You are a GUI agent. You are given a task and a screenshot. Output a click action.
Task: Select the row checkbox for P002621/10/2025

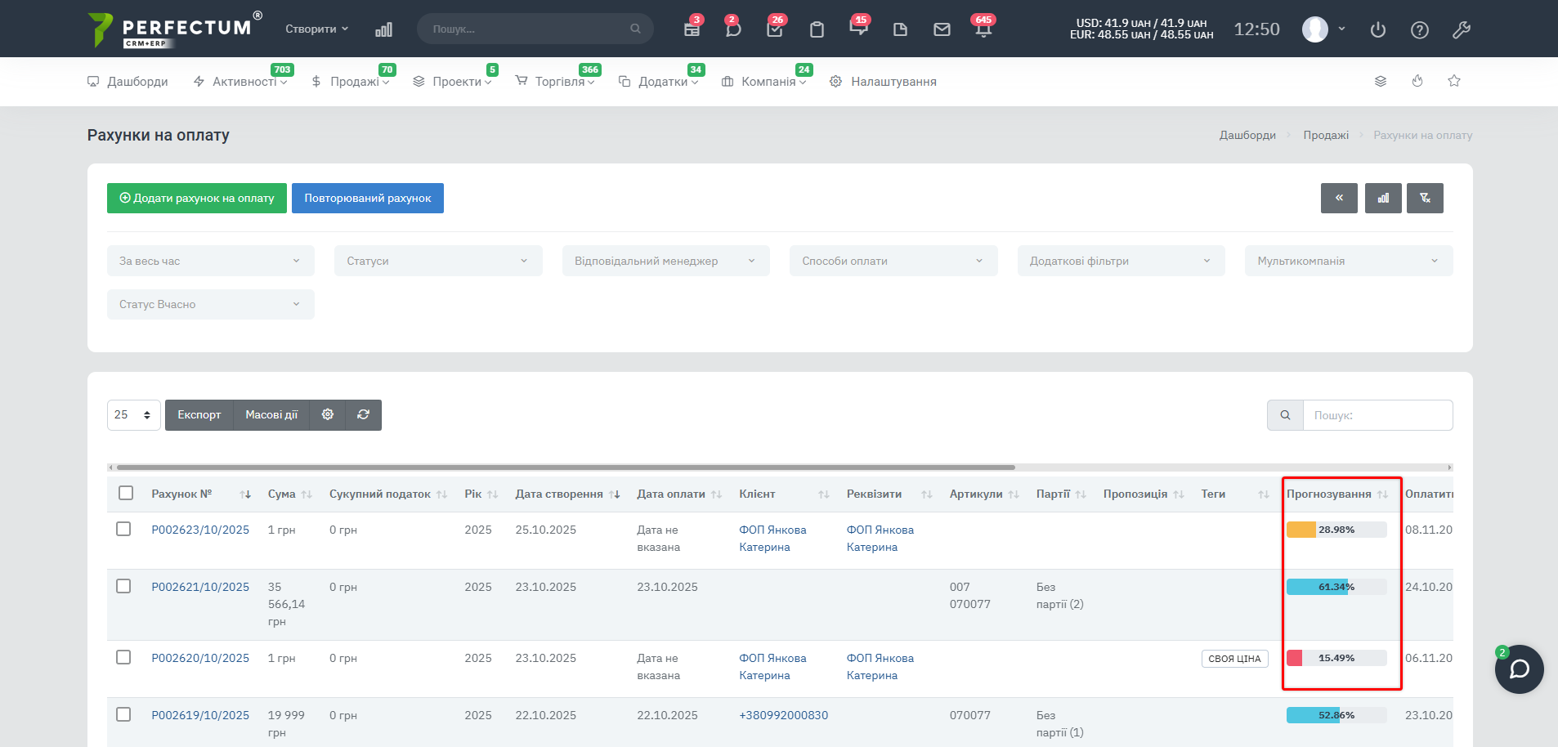click(x=124, y=587)
